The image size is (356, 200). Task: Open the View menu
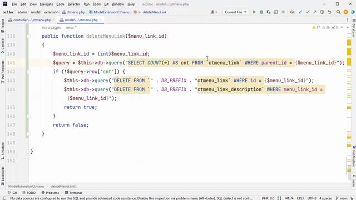pyautogui.click(x=33, y=4)
